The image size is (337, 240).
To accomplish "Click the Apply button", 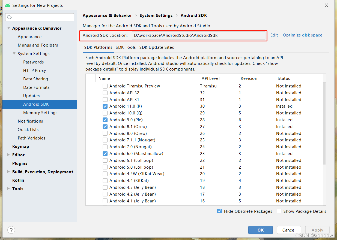I will pos(317,230).
